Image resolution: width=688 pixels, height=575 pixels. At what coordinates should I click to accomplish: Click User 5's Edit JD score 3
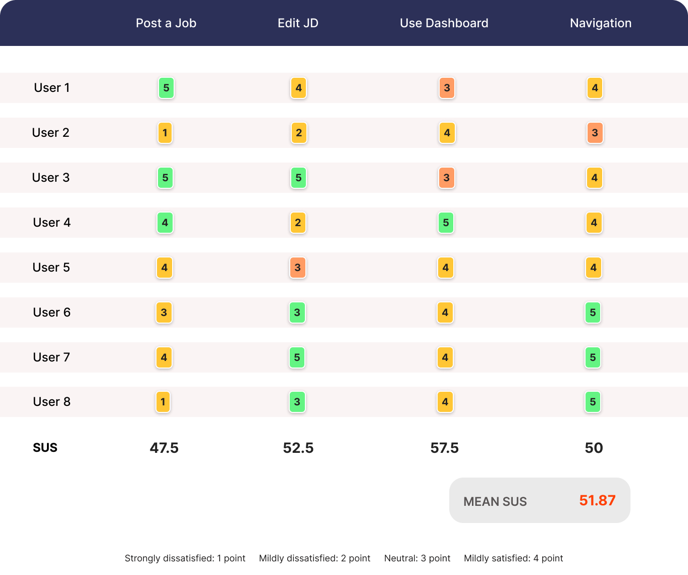[x=298, y=268]
